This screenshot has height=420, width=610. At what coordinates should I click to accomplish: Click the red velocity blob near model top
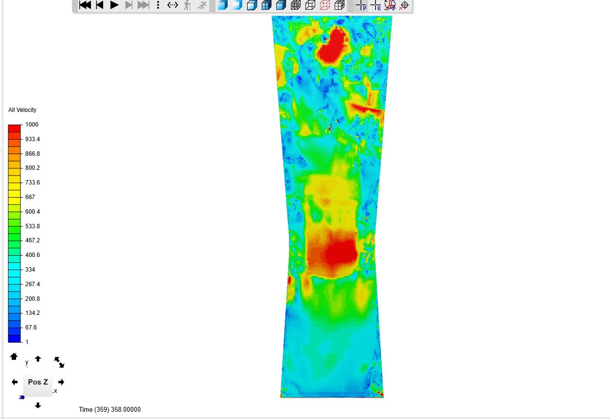(x=333, y=46)
